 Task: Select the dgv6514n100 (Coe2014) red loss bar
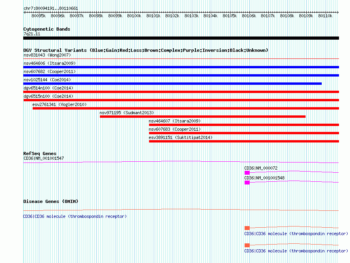pos(181,92)
